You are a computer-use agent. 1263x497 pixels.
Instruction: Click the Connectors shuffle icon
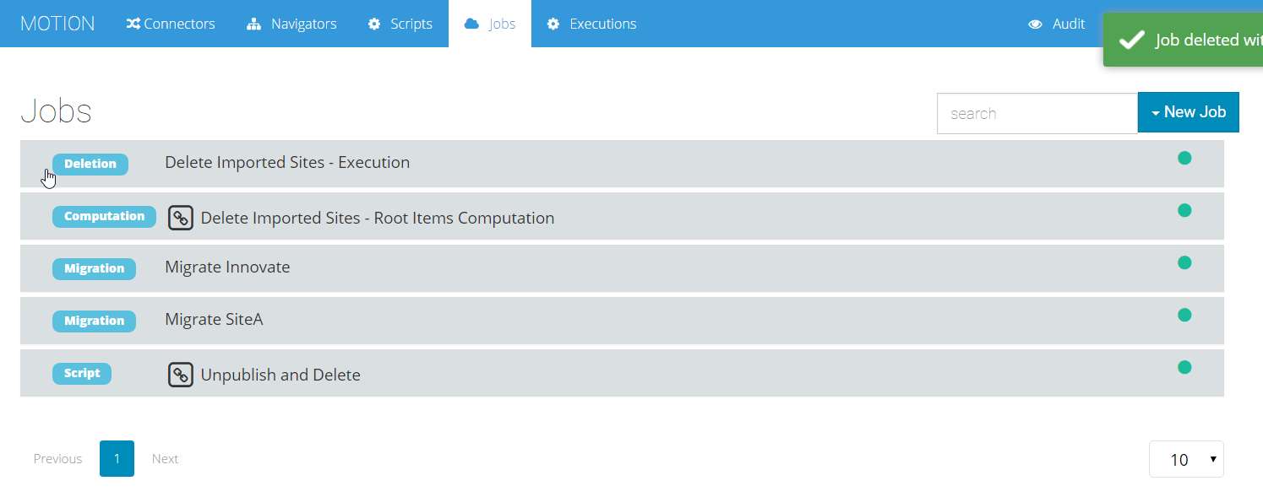click(x=133, y=24)
